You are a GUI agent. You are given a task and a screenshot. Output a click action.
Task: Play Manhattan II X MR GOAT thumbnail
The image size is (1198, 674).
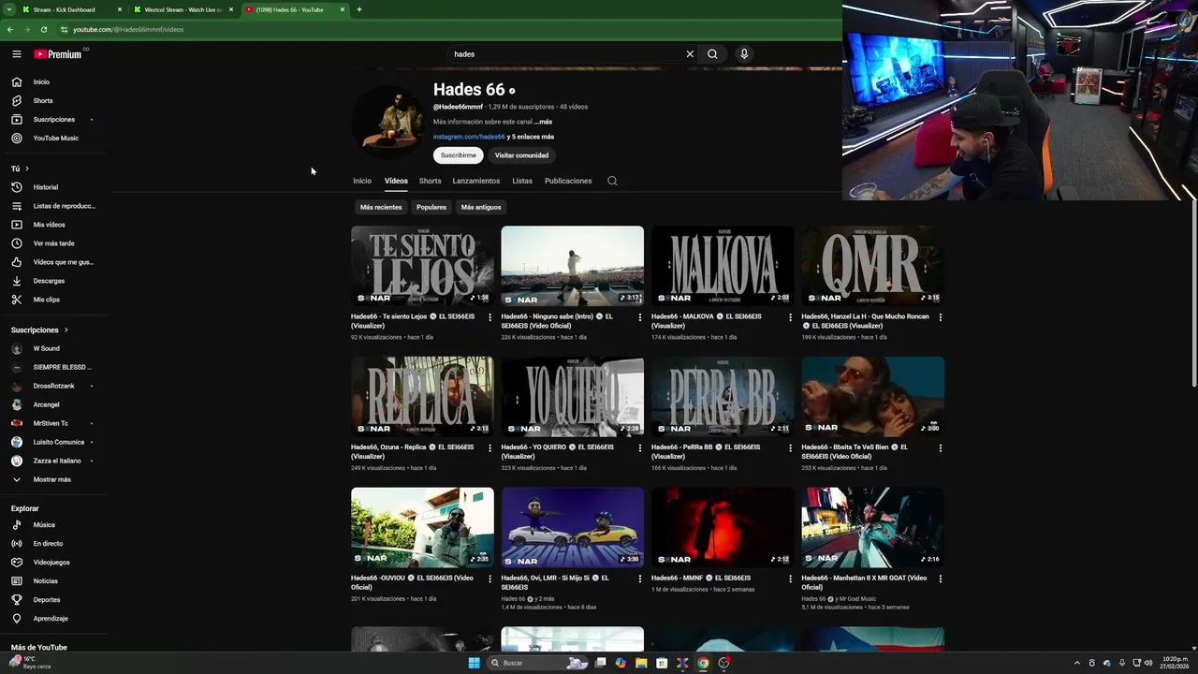coord(872,527)
